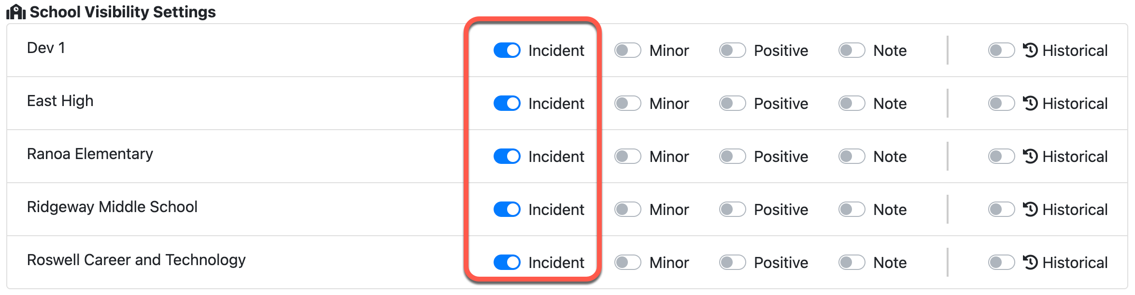Click the School Visibility Settings building icon

(x=16, y=12)
